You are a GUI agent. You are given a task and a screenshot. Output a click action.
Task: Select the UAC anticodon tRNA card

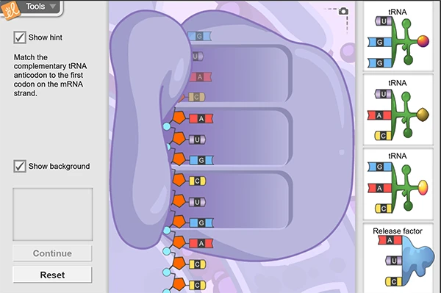pyautogui.click(x=398, y=110)
